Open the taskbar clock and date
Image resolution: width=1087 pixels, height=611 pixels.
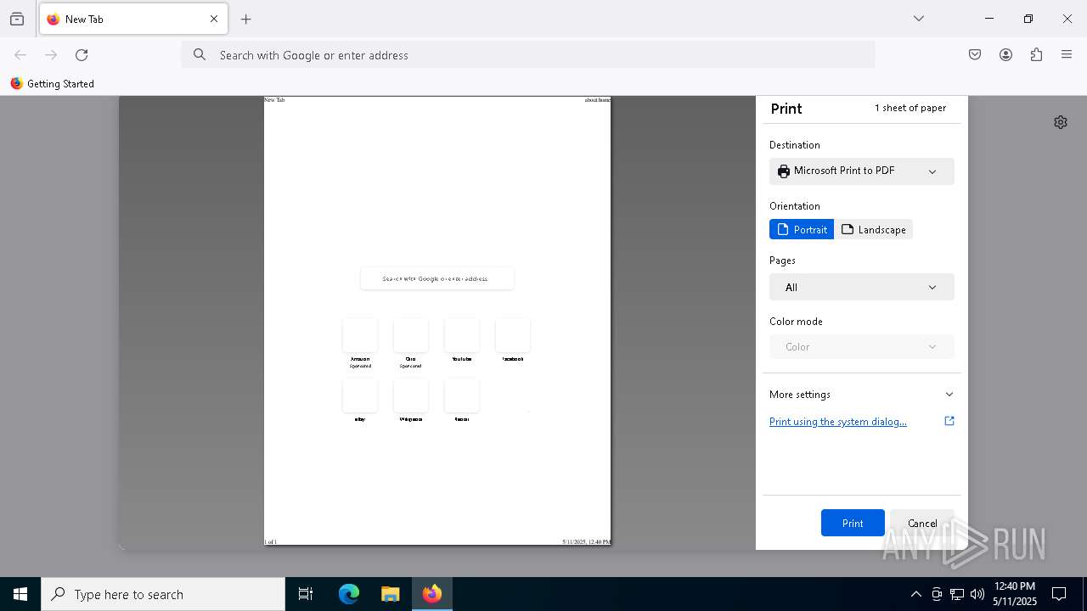[x=1015, y=594]
